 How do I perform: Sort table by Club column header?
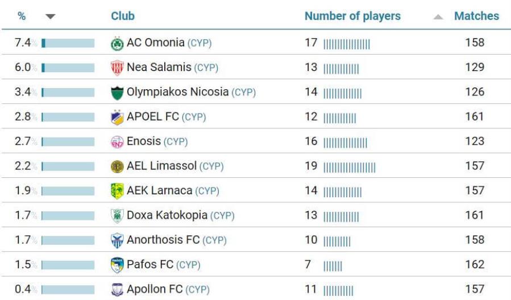[123, 16]
